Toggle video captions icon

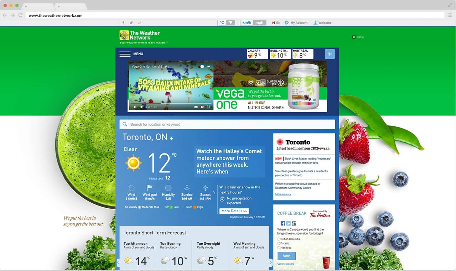tap(196, 107)
